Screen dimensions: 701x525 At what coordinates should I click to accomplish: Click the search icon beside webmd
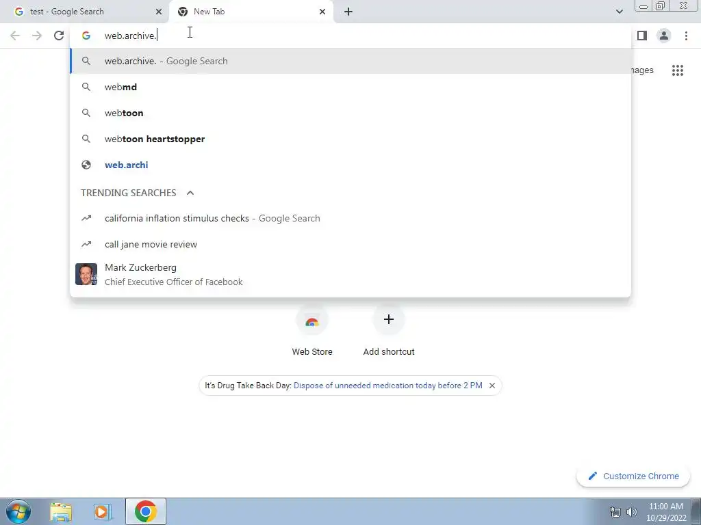coord(86,87)
